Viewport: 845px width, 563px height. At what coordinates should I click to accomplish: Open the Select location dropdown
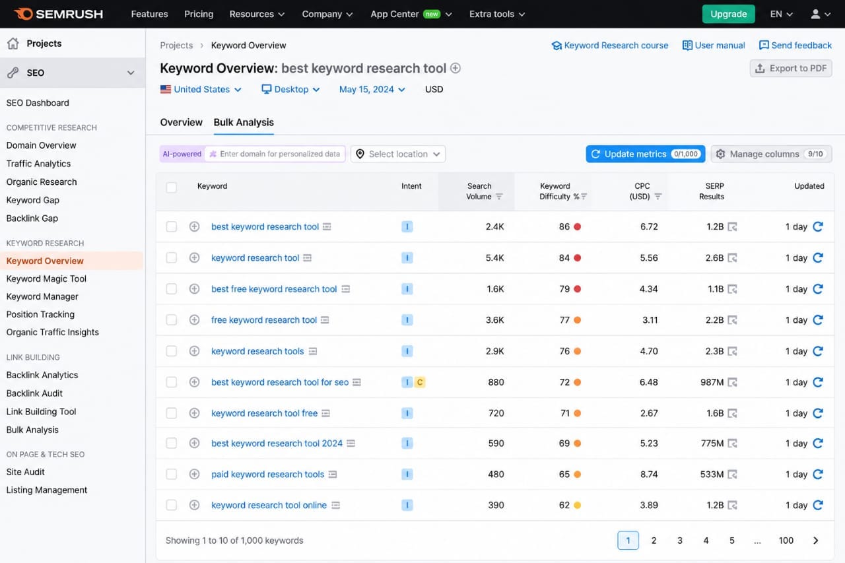click(398, 154)
